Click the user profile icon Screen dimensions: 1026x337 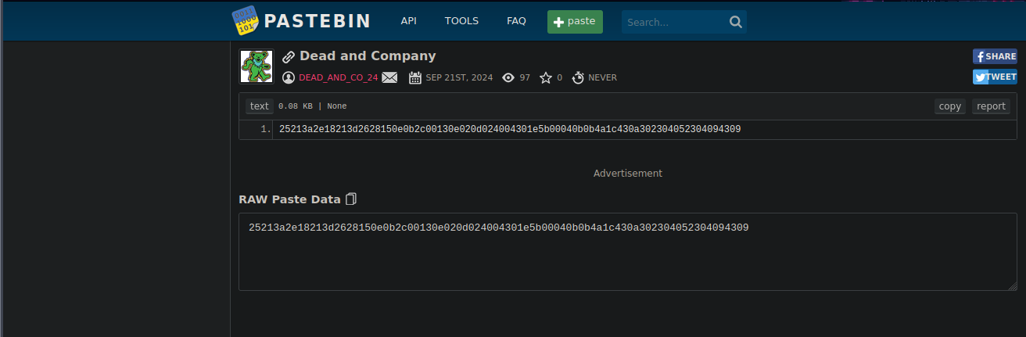pos(289,77)
